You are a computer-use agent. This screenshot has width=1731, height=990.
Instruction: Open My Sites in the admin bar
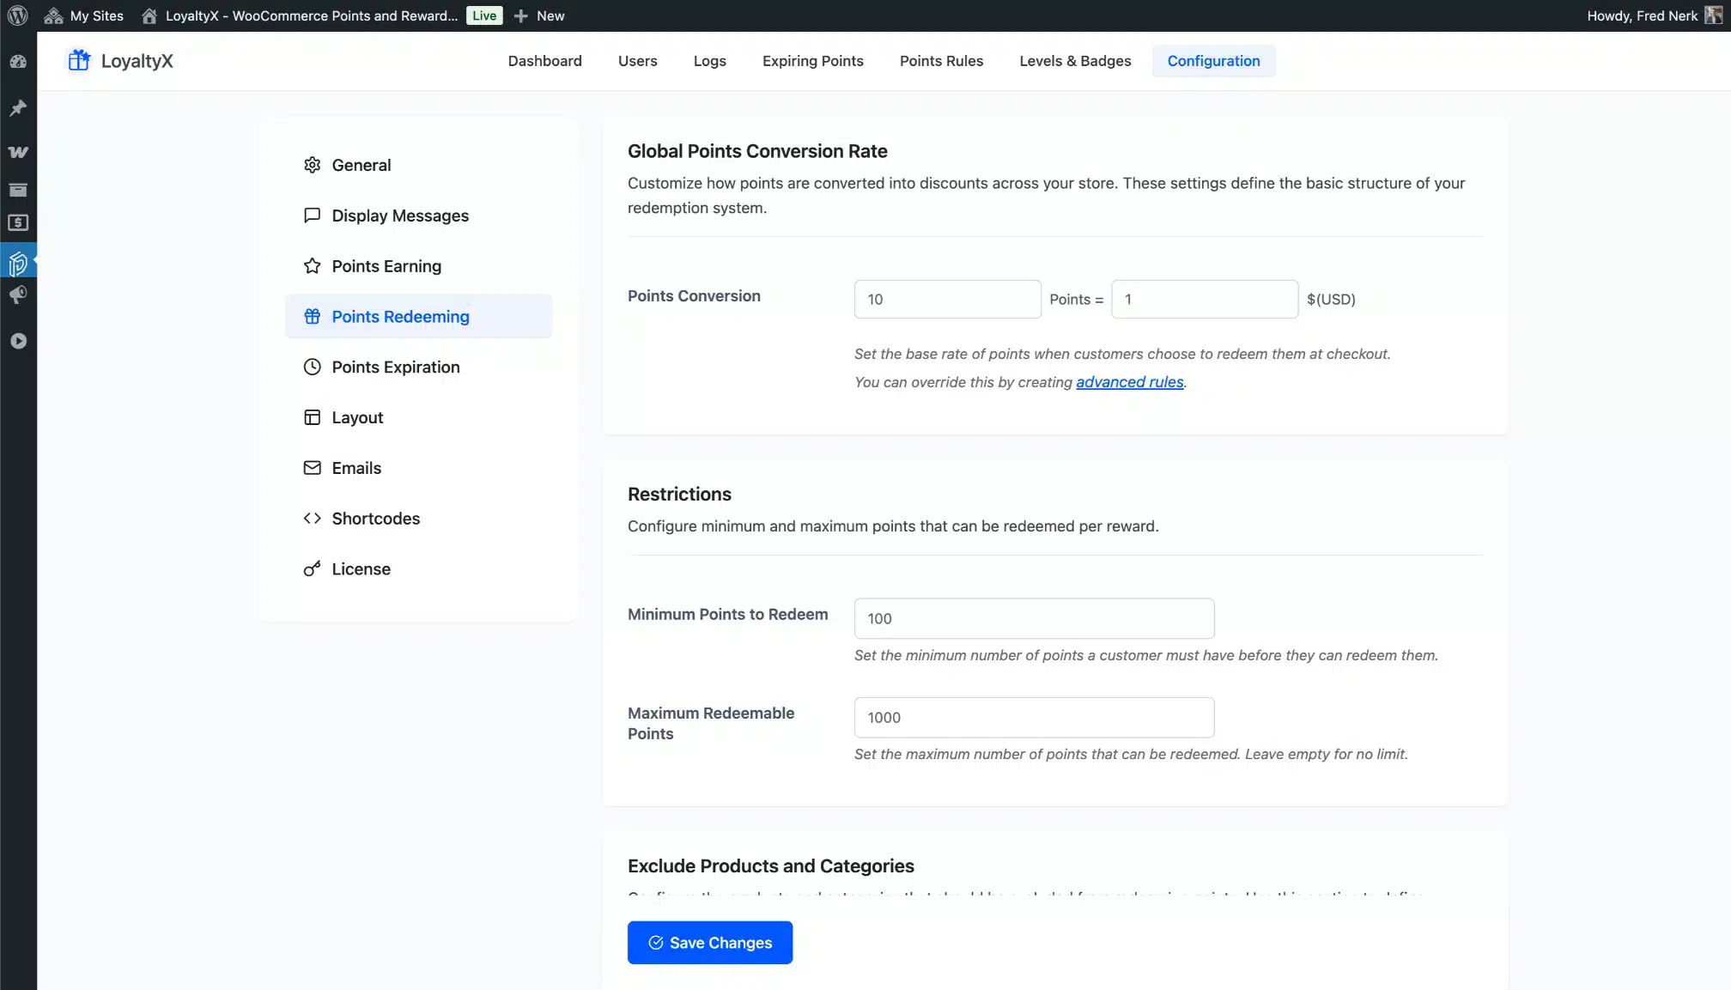[x=84, y=15]
